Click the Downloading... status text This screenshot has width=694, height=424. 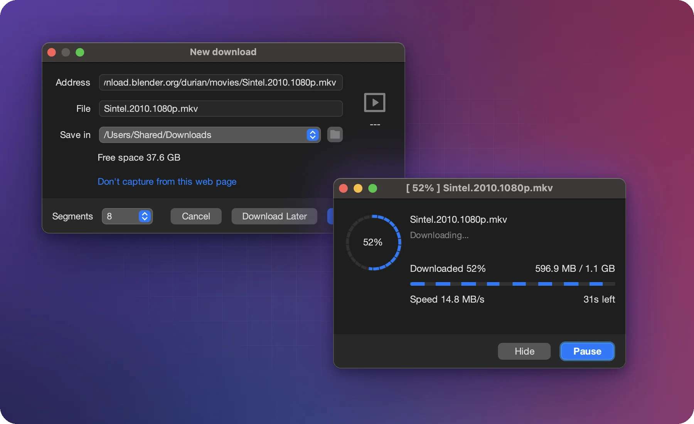point(439,235)
